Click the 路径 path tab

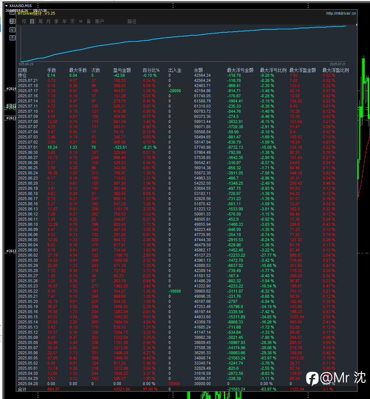point(132,21)
